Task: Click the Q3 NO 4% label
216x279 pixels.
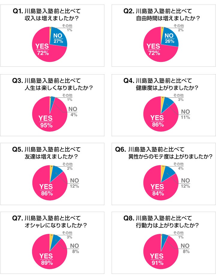Action: (x=73, y=112)
